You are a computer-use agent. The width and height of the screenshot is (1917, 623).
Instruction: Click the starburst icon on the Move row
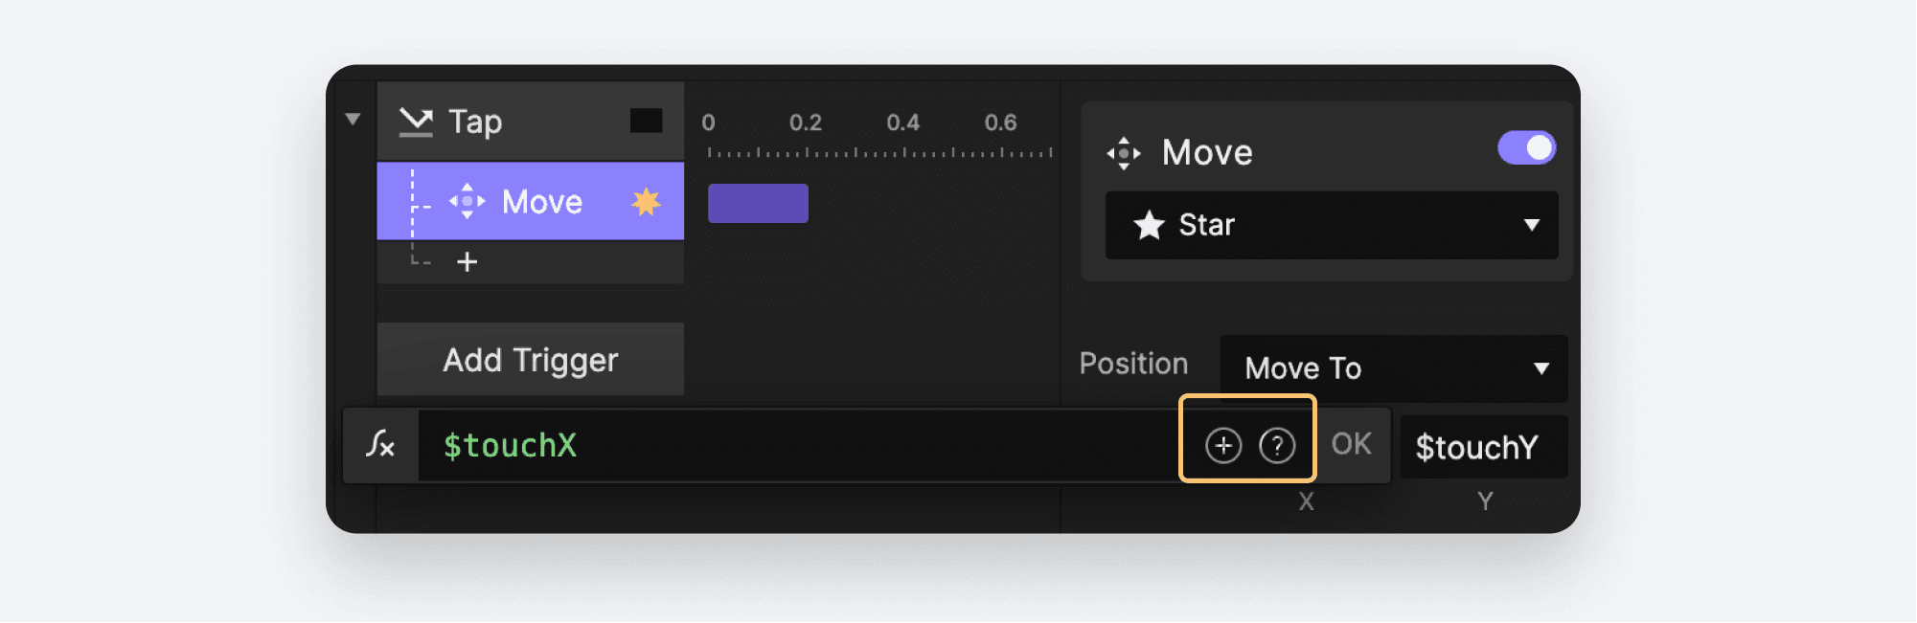tap(648, 201)
